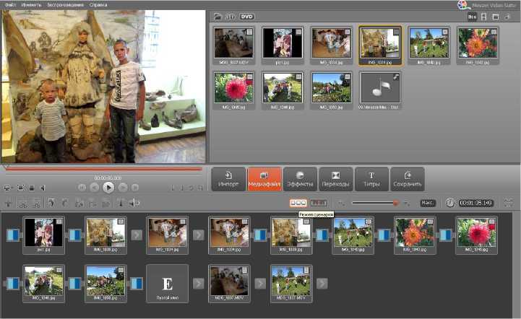This screenshot has height=319, width=521.
Task: Open the File (Файл) menu
Action: click(8, 5)
